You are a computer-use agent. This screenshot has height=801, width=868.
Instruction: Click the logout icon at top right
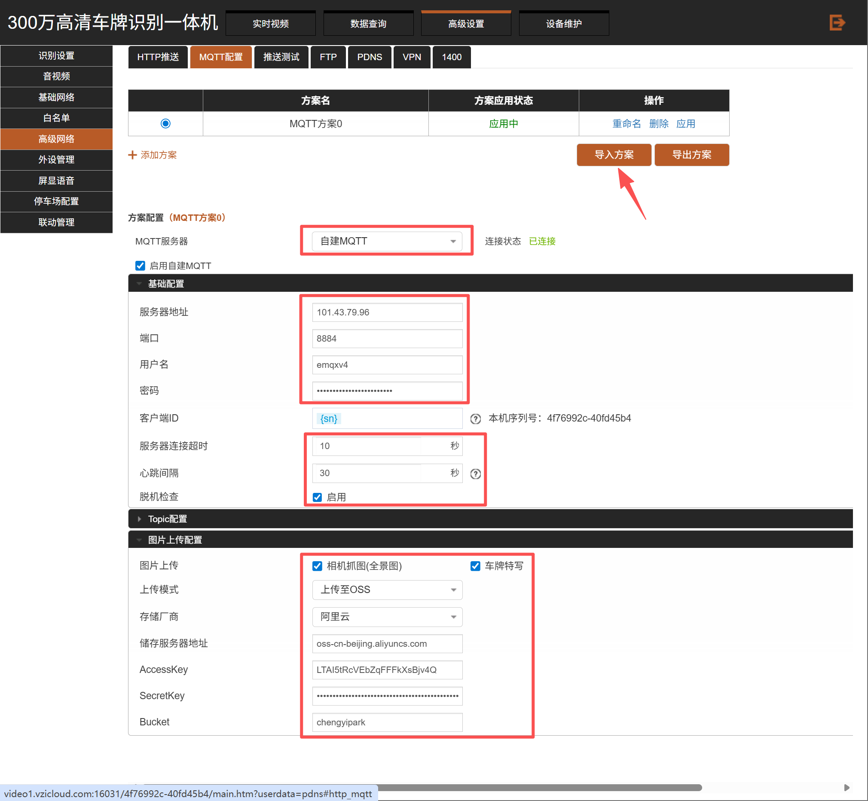point(836,22)
